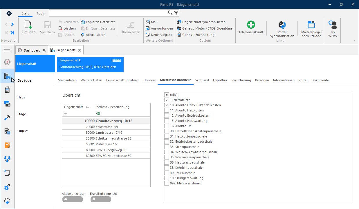This screenshot has width=359, height=209.
Task: Click the search magnifier icon
Action: click(x=170, y=13)
